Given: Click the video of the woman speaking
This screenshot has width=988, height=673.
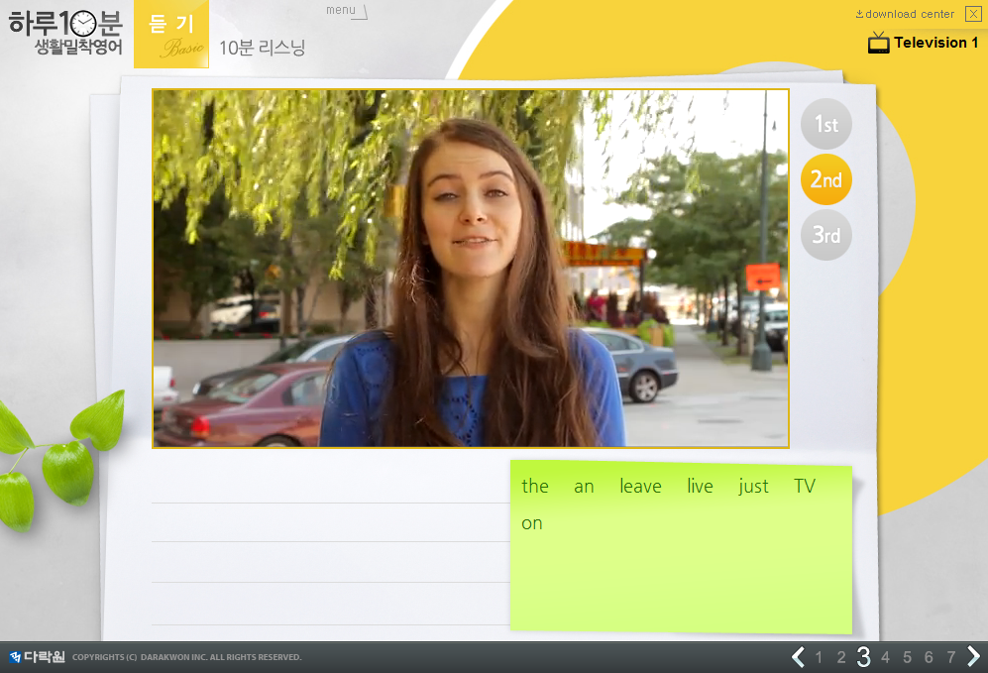Looking at the screenshot, I should pos(471,269).
